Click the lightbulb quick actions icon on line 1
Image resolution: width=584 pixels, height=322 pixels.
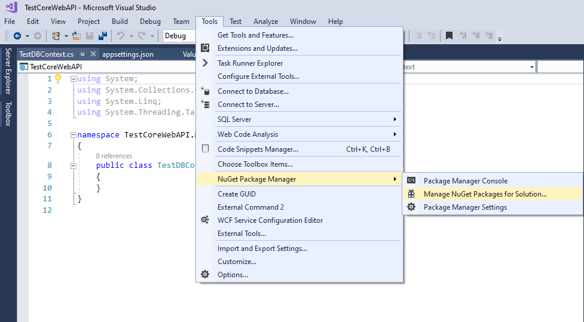coord(58,78)
